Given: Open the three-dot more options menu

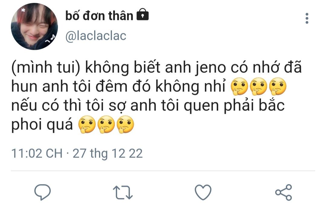Looking at the screenshot, I should 307,18.
